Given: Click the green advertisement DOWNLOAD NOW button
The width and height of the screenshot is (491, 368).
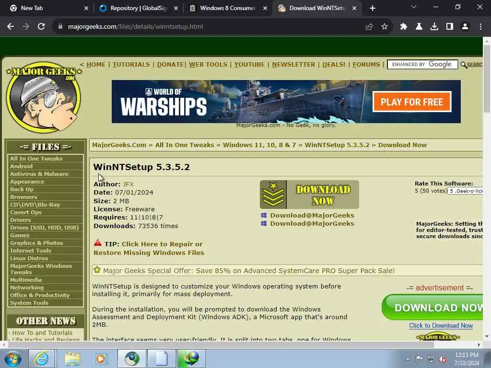Looking at the screenshot, I should coord(433,307).
